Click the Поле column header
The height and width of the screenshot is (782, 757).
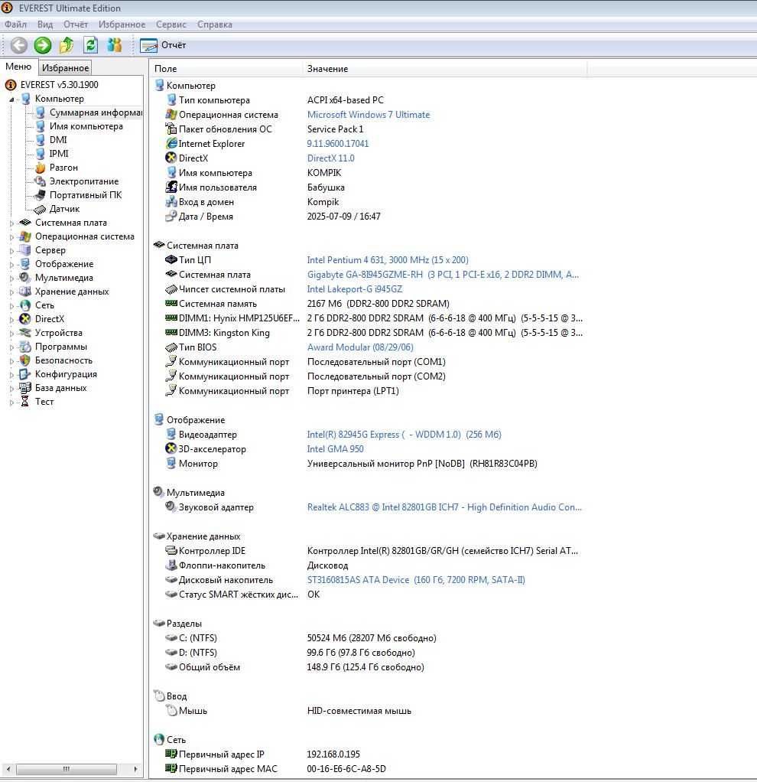click(x=226, y=69)
